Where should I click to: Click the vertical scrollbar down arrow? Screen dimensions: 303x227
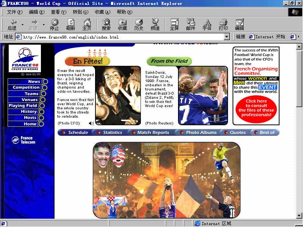(x=299, y=216)
